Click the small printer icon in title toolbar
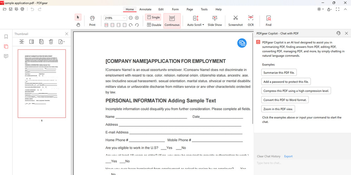This screenshot has width=351, height=175. [x=22, y=9]
